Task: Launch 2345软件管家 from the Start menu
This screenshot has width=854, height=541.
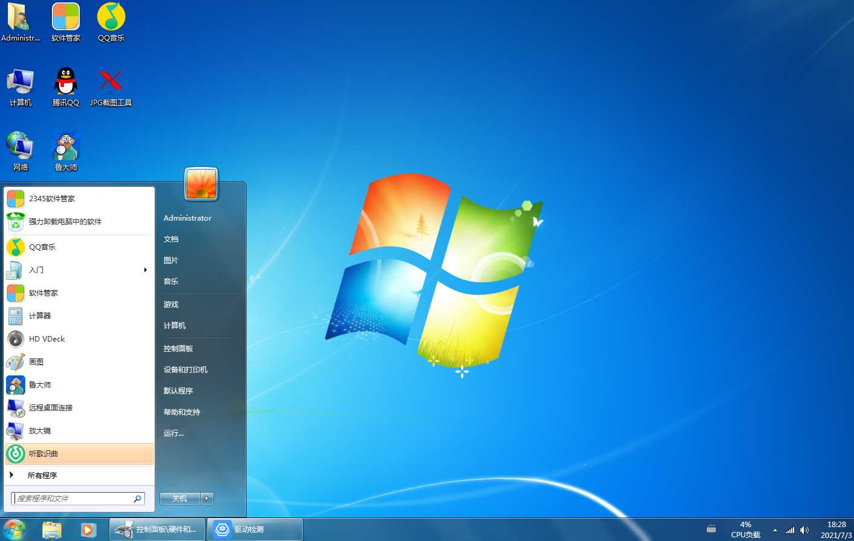Action: [x=79, y=199]
